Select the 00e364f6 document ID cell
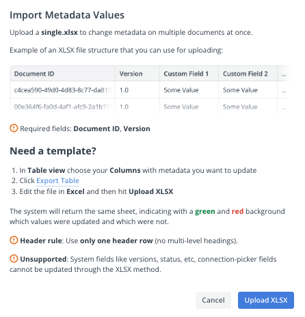The height and width of the screenshot is (317, 305). [63, 107]
